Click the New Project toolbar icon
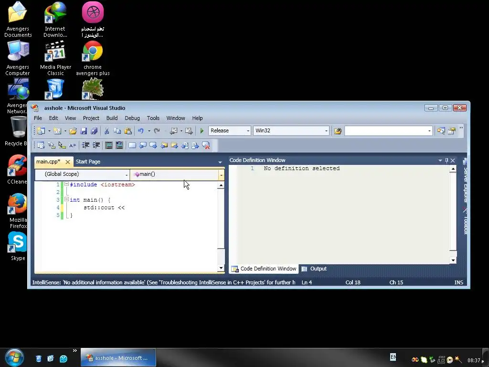Viewport: 489px width, 367px height. pyautogui.click(x=41, y=131)
